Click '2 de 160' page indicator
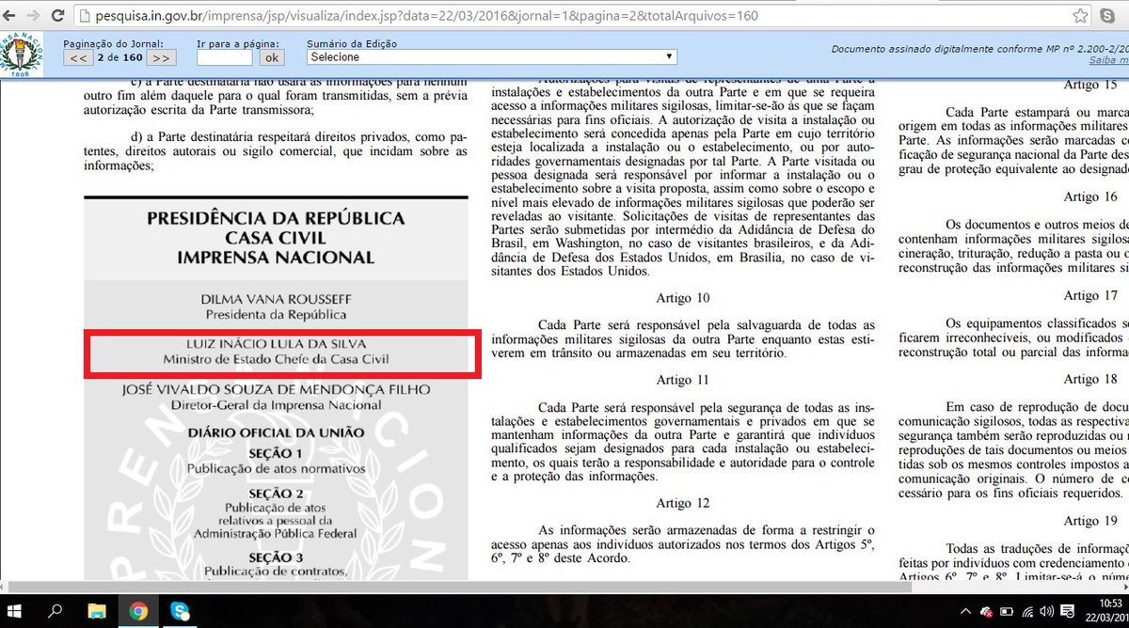This screenshot has height=628, width=1129. tap(119, 57)
